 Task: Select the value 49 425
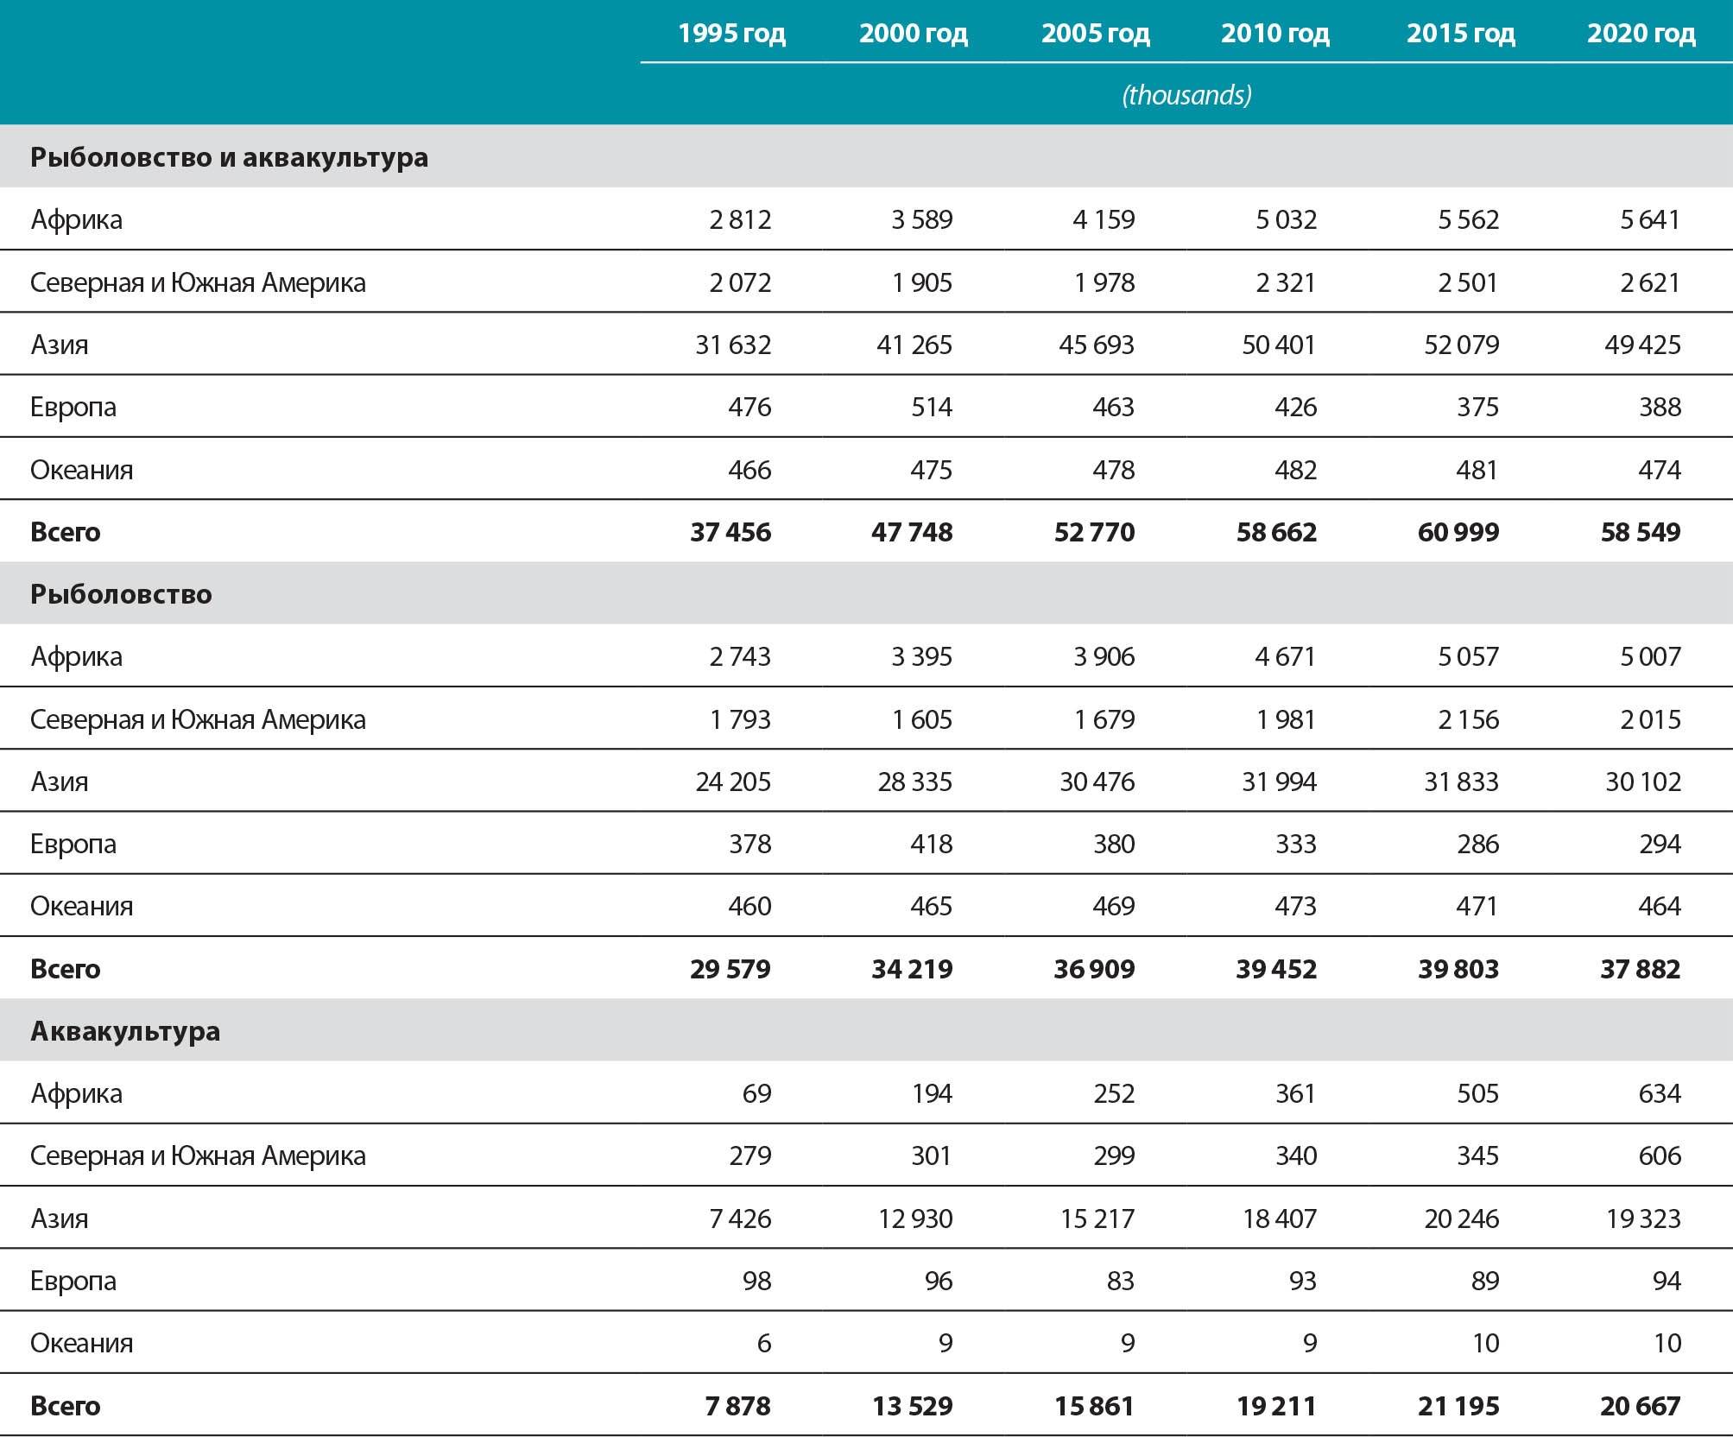[x=1643, y=345]
